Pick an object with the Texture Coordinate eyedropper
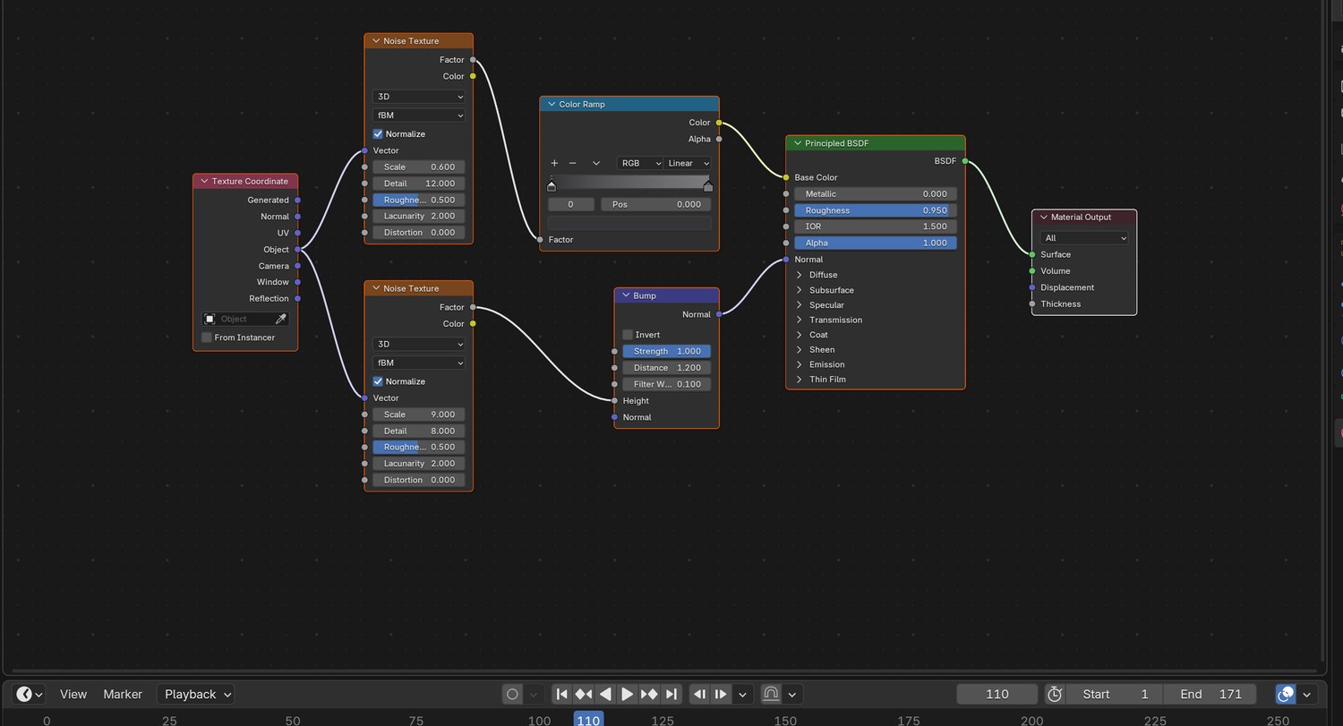The height and width of the screenshot is (726, 1343). [x=280, y=319]
